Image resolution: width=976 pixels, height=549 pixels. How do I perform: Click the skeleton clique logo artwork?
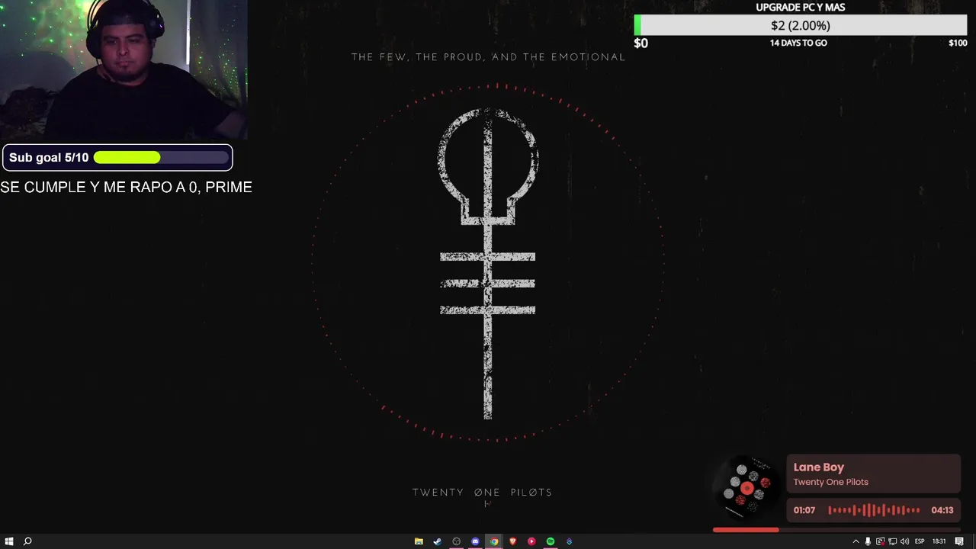(488, 263)
